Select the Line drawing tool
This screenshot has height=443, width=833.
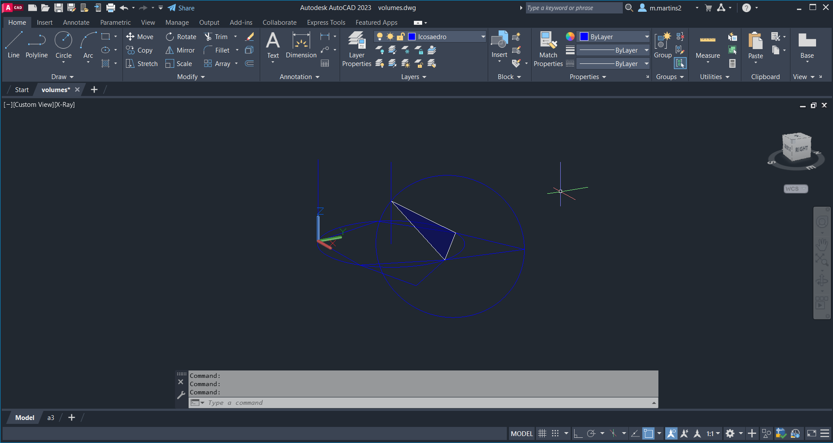coord(13,45)
